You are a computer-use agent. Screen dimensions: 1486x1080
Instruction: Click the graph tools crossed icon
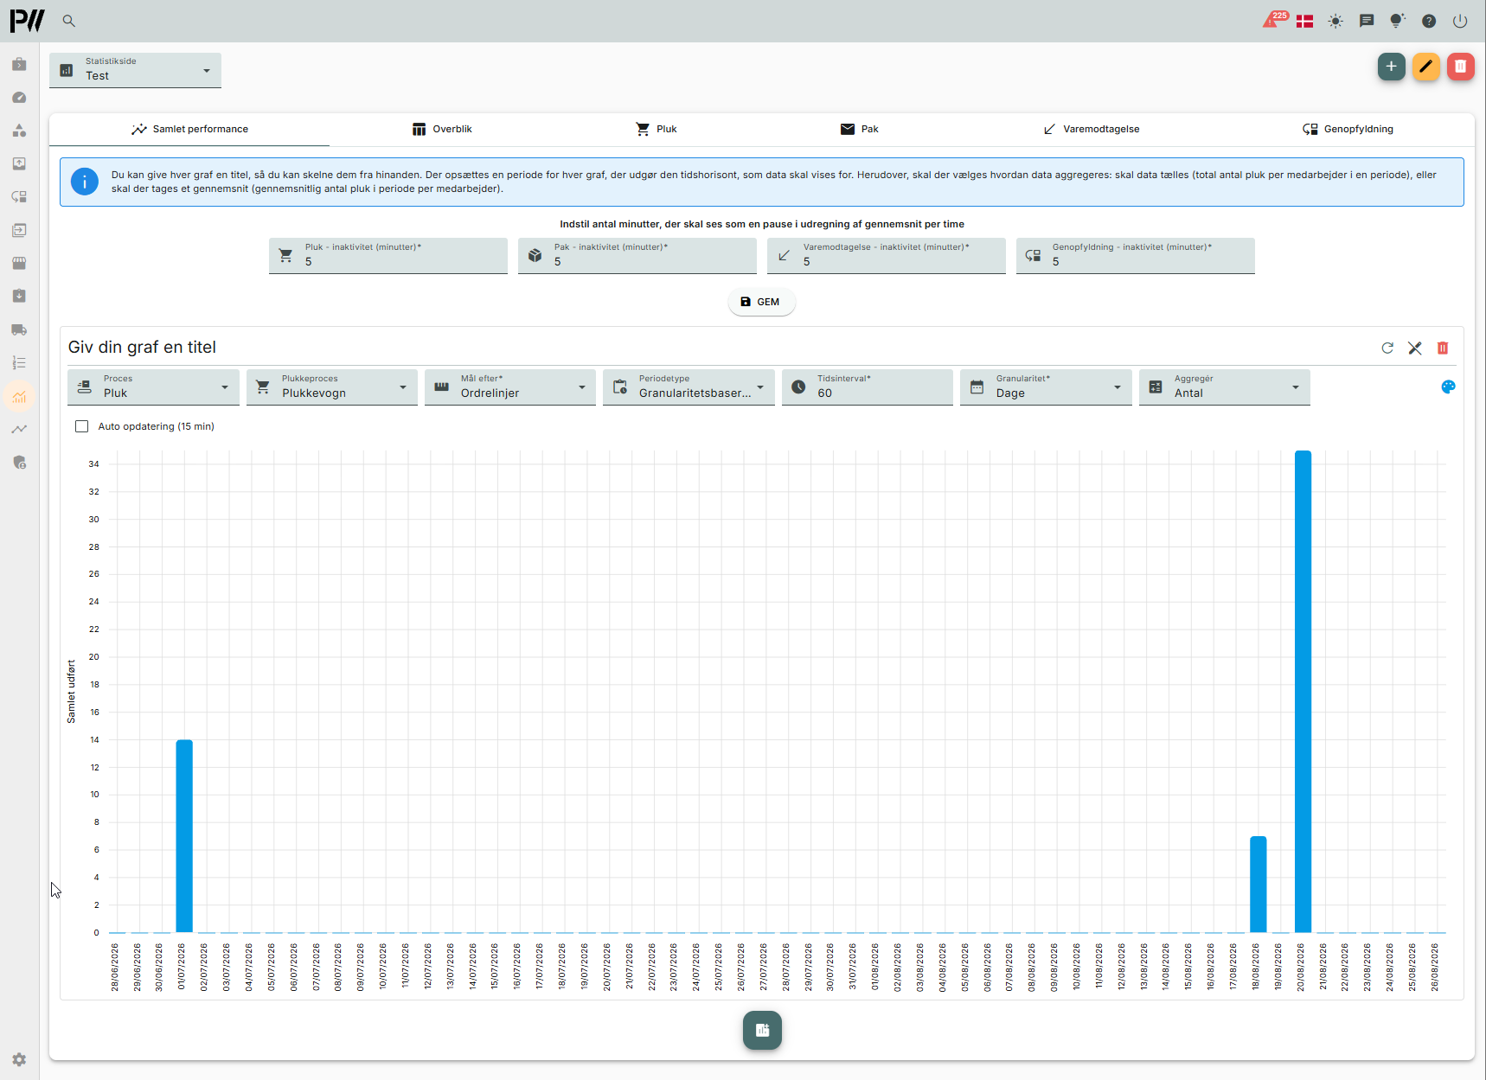coord(1415,348)
